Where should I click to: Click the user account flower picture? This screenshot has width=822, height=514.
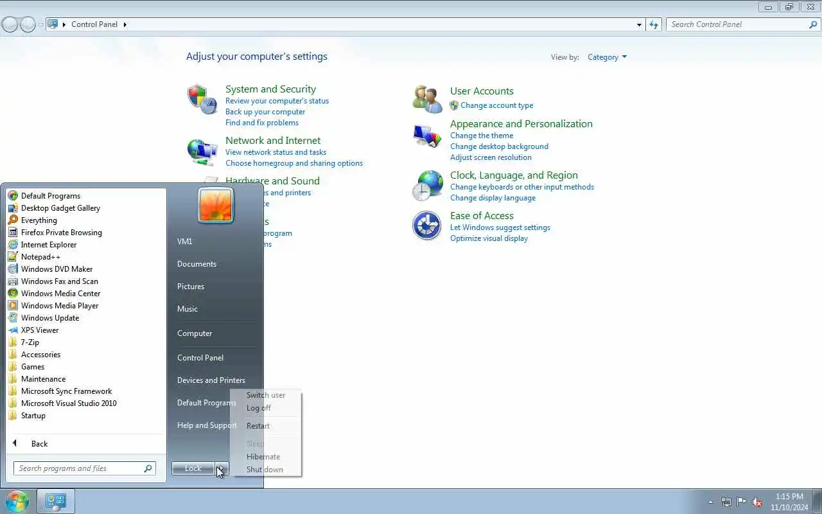pos(216,206)
